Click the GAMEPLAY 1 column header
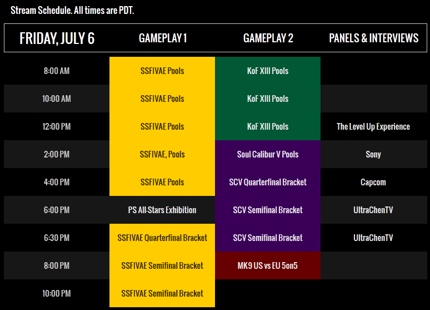Viewport: 430px width, 310px height. point(163,38)
